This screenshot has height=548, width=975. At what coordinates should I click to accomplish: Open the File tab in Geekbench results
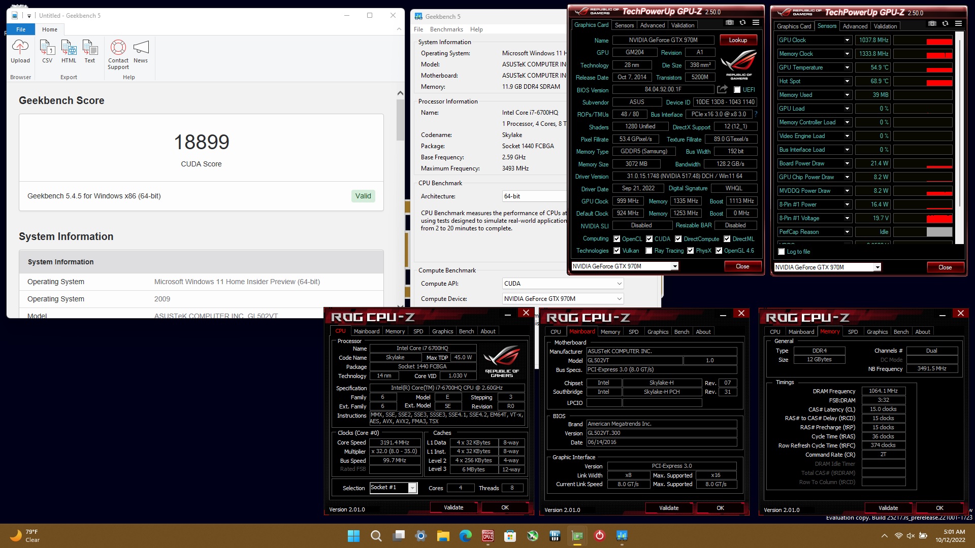coord(21,29)
